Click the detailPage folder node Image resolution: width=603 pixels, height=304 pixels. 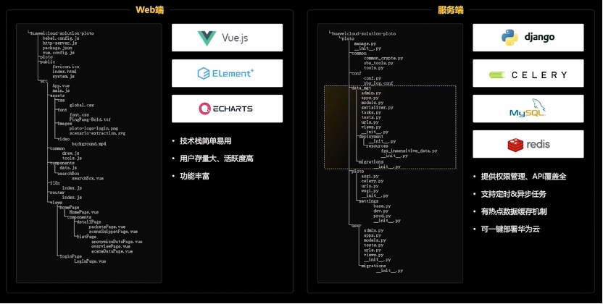[x=89, y=222]
